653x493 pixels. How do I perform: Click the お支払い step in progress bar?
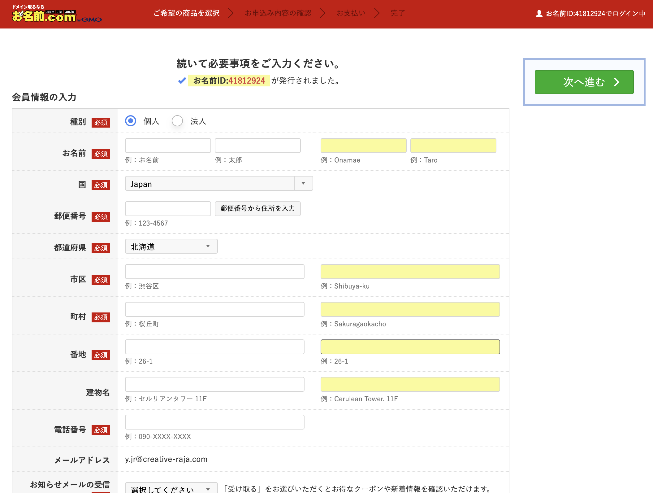click(351, 13)
